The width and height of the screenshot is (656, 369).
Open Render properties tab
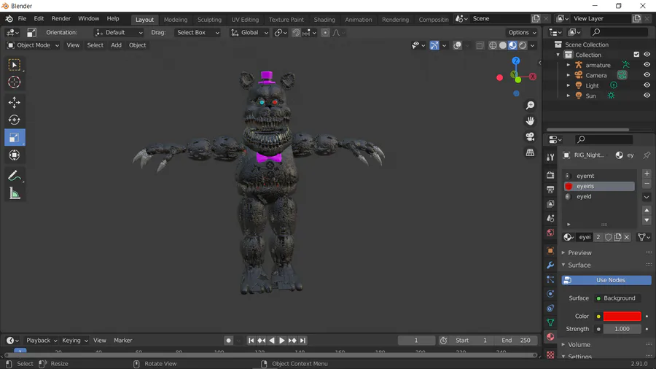tap(550, 175)
